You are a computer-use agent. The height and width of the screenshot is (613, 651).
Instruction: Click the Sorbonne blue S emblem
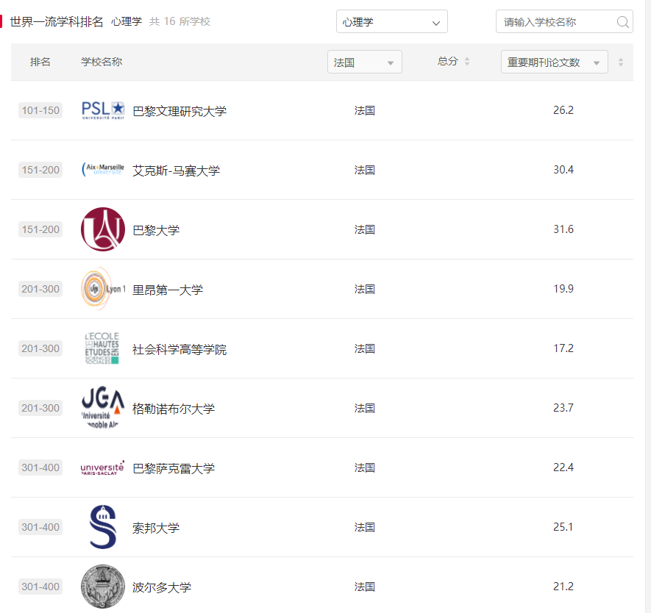tap(102, 526)
